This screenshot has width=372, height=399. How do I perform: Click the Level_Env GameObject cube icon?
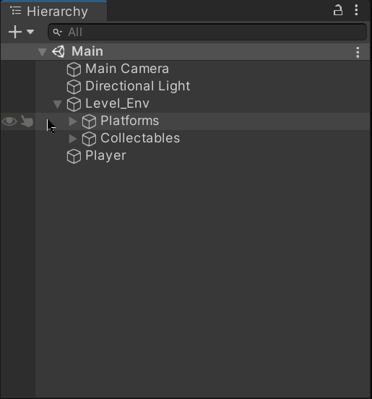74,104
